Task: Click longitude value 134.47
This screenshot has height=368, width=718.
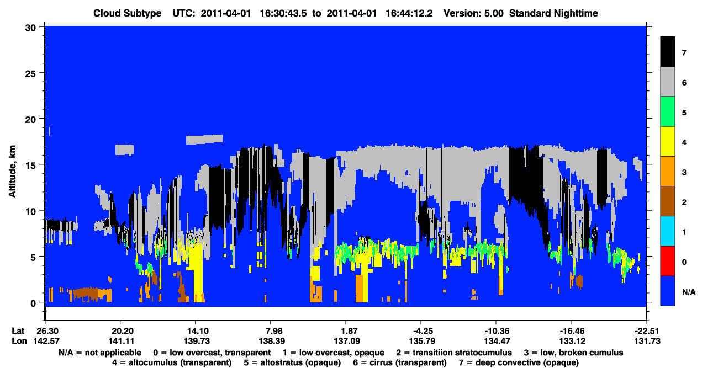Action: (496, 341)
